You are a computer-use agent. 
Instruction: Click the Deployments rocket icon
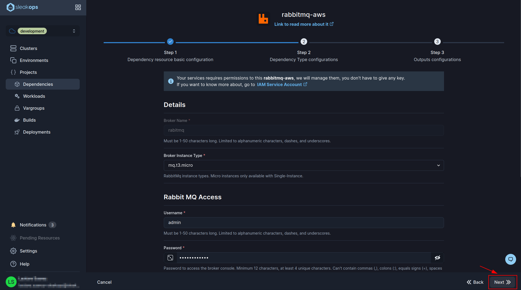tap(17, 132)
